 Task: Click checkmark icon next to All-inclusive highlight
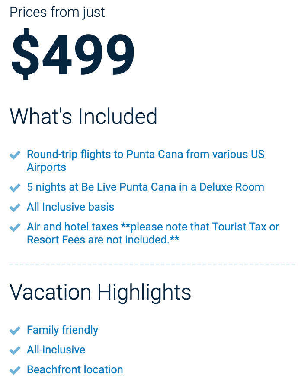coord(15,350)
